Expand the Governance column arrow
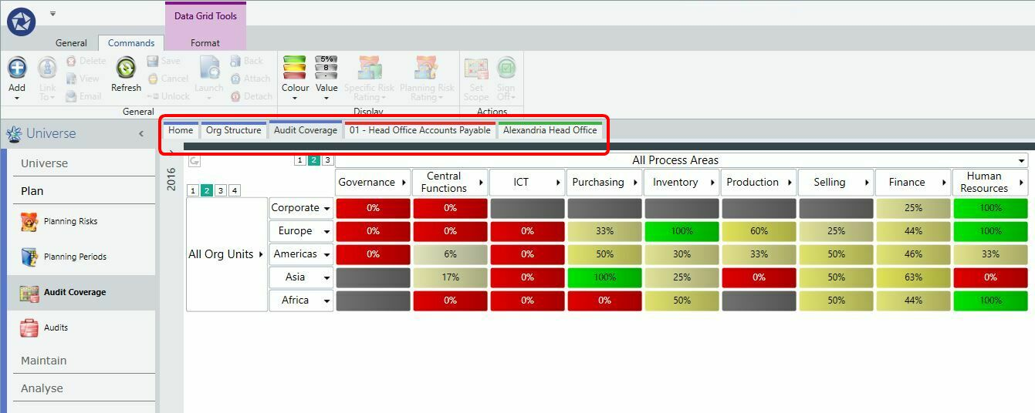Image resolution: width=1035 pixels, height=413 pixels. [404, 183]
